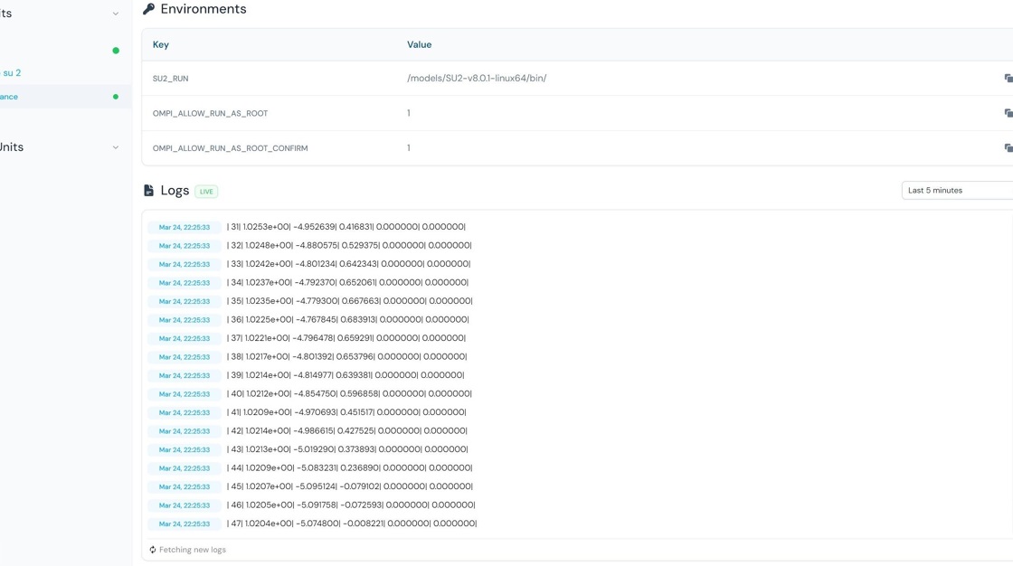Screen dimensions: 1013x566
Task: Click log line for iteration 42
Action: coord(347,431)
